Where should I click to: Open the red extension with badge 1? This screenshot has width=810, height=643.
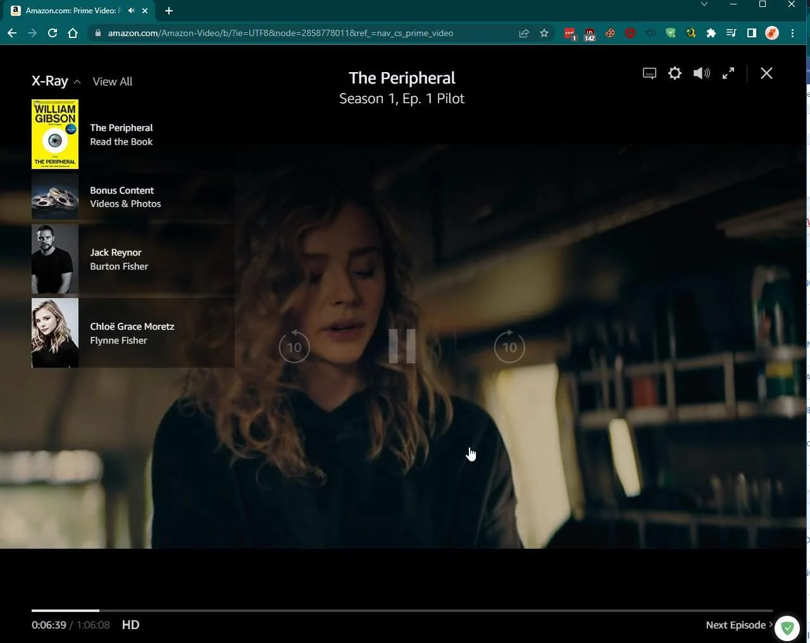(x=570, y=34)
